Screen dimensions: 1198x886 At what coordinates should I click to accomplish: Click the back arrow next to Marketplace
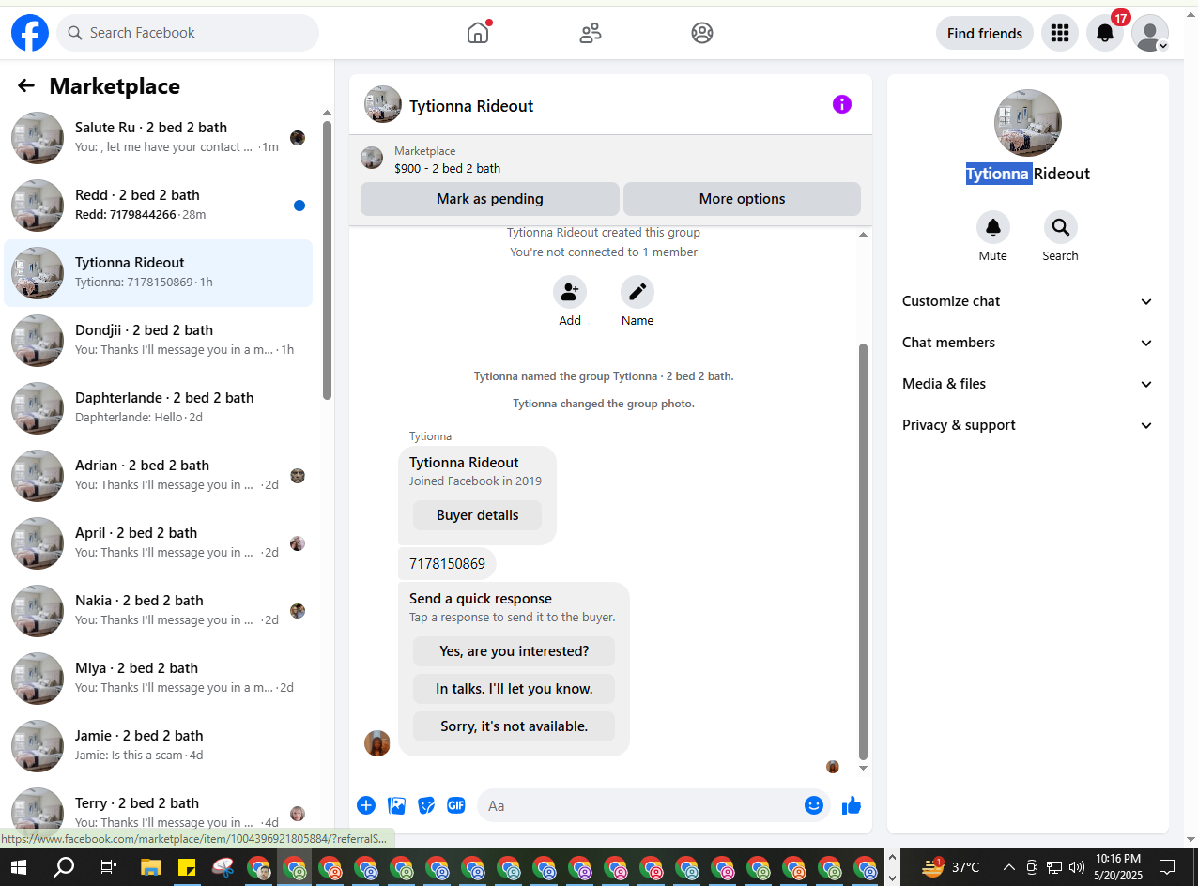coord(26,85)
